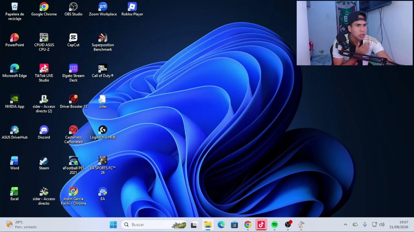This screenshot has width=414, height=232.
Task: Click the microphone tray icon
Action: [365, 225]
